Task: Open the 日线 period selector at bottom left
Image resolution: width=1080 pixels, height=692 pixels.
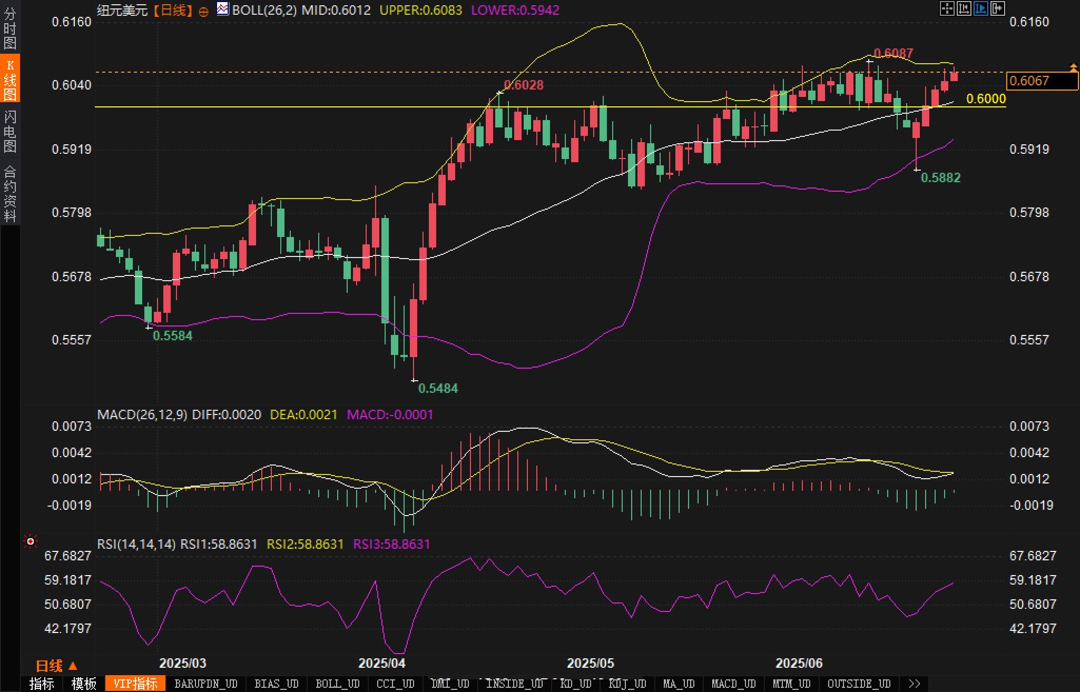Action: coord(56,666)
